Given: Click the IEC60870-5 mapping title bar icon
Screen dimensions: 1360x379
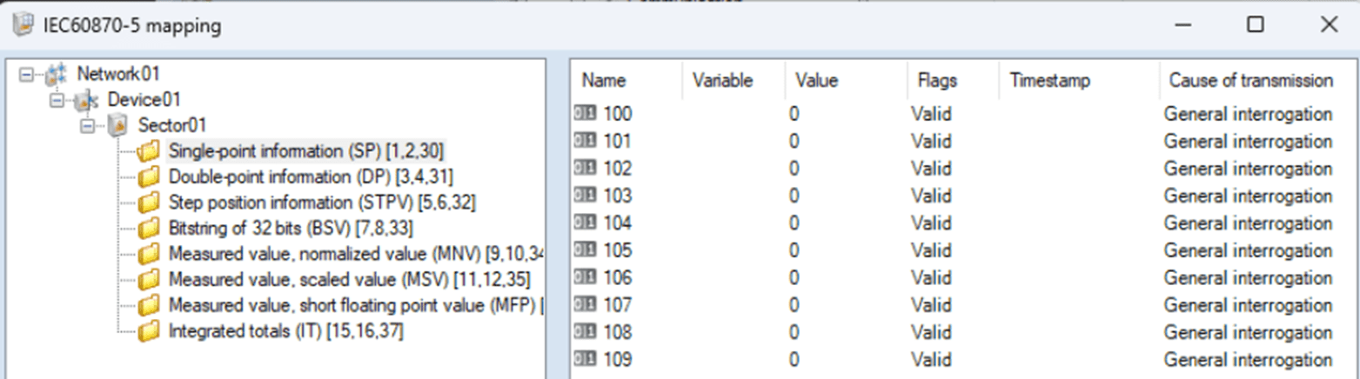Looking at the screenshot, I should [23, 25].
